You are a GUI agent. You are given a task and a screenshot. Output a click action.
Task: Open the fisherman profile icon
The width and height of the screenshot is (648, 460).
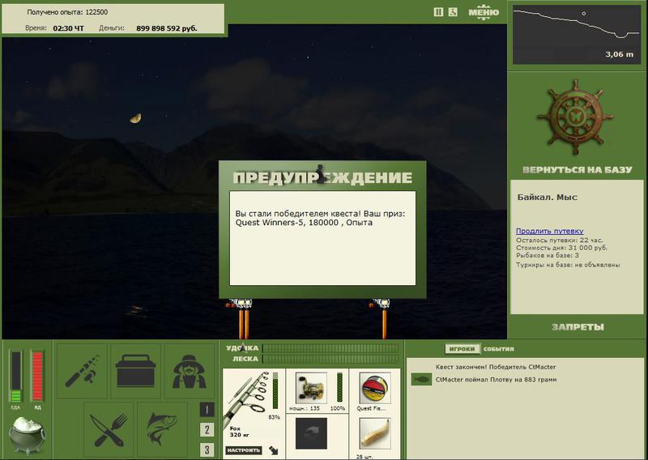190,371
